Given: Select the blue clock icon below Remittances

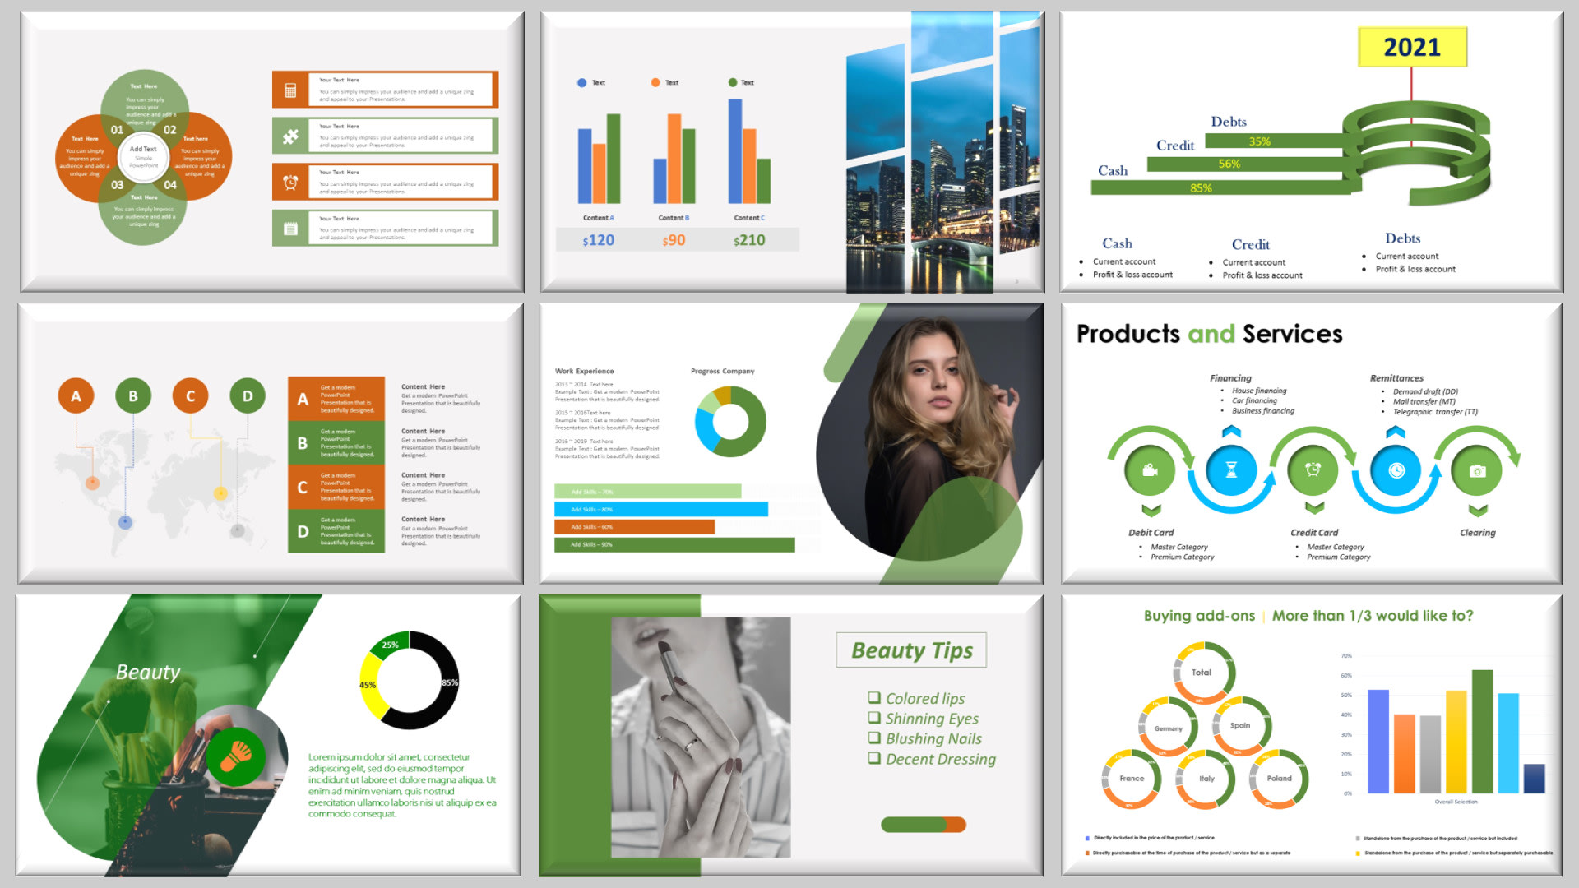Looking at the screenshot, I should tap(1396, 470).
